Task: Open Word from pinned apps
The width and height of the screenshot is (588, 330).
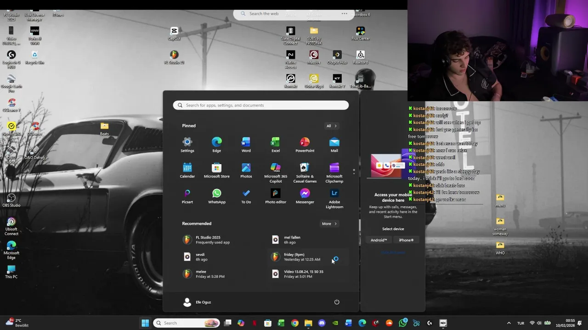Action: (x=246, y=145)
